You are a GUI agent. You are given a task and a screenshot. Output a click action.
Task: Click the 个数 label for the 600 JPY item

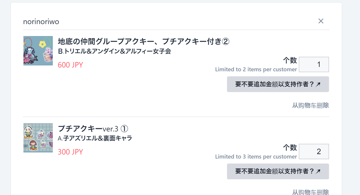pos(290,60)
